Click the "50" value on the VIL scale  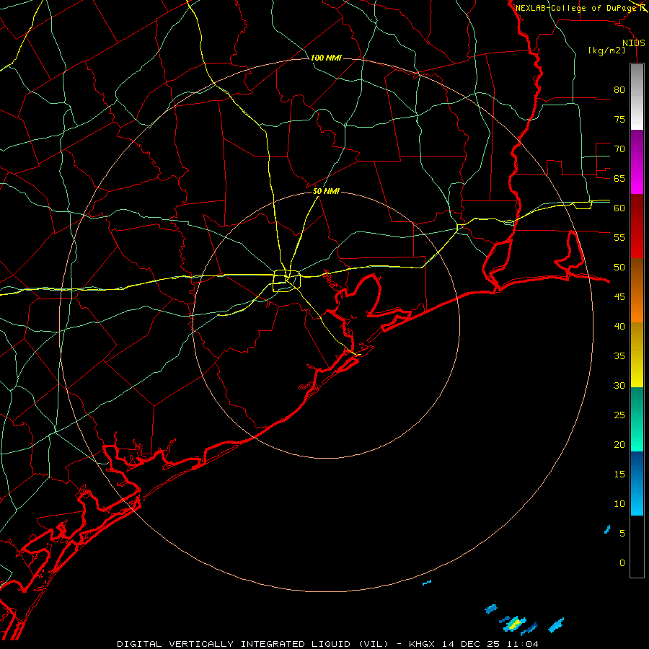point(619,268)
